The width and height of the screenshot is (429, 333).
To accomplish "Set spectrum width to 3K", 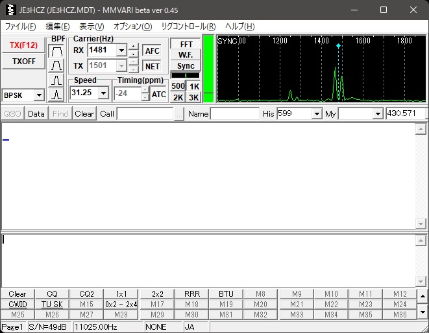I will pos(193,97).
